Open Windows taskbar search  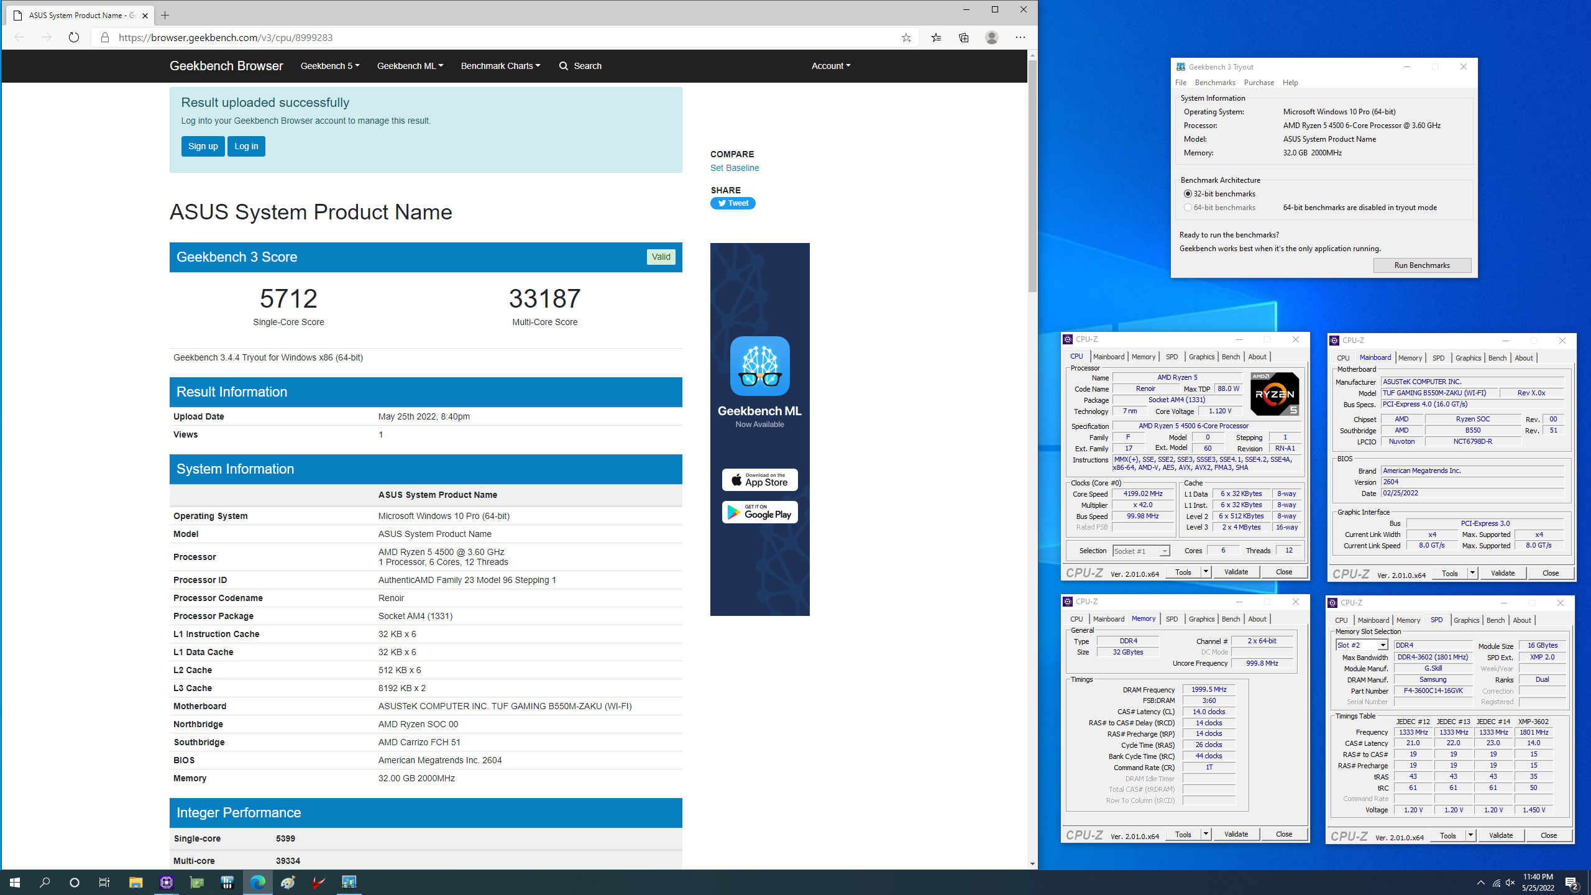45,882
